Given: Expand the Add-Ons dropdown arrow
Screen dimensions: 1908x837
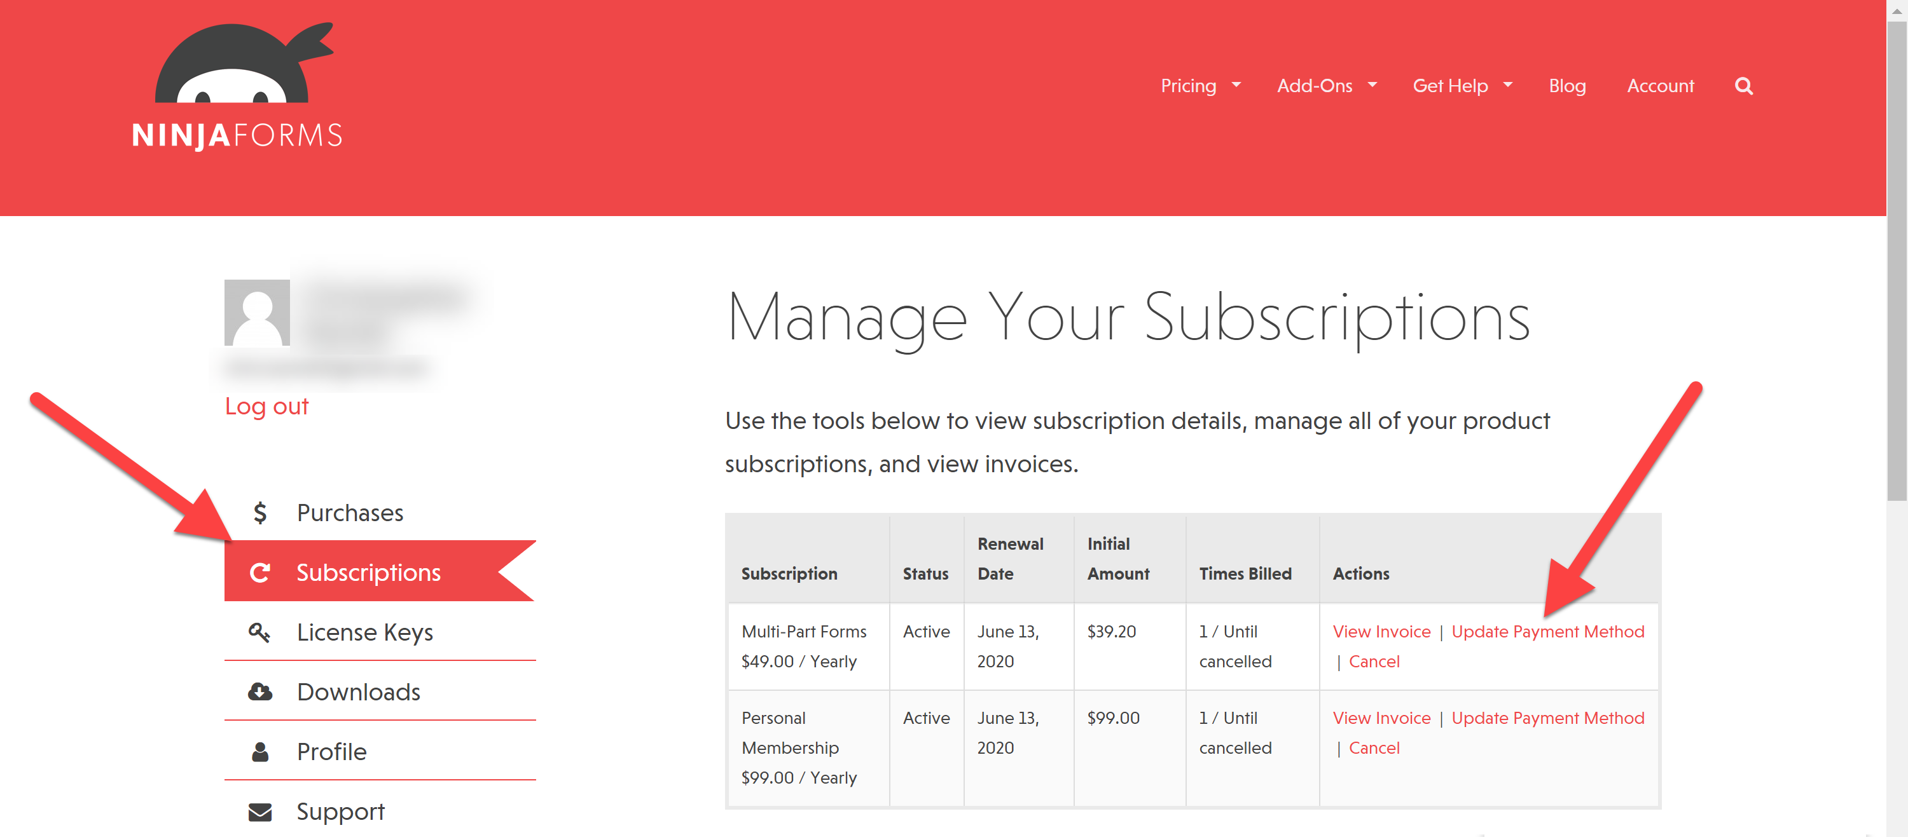Looking at the screenshot, I should pyautogui.click(x=1372, y=85).
